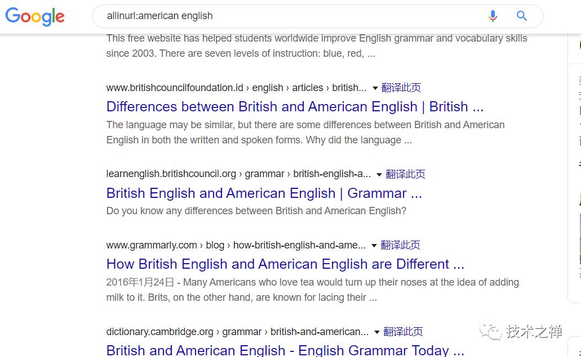This screenshot has height=357, width=581.
Task: Open "British English and American English | Grammar" result
Action: [x=264, y=193]
